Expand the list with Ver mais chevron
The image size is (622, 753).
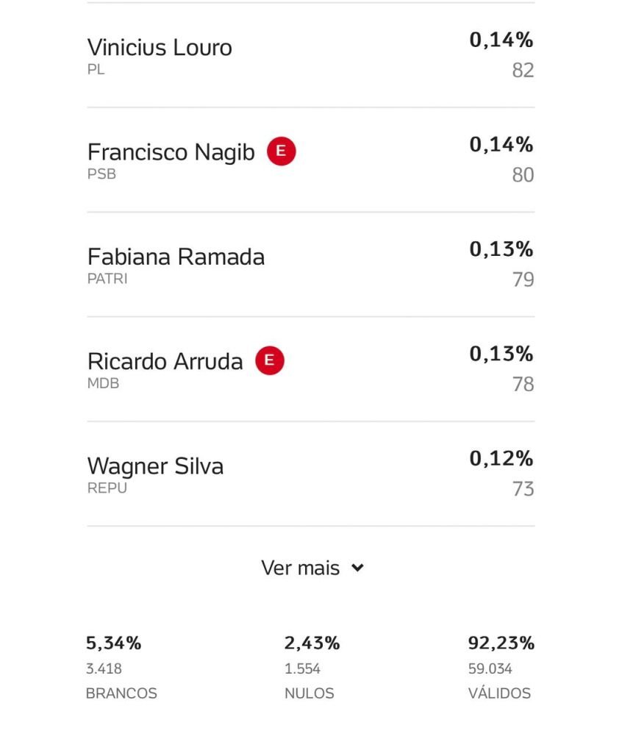357,568
